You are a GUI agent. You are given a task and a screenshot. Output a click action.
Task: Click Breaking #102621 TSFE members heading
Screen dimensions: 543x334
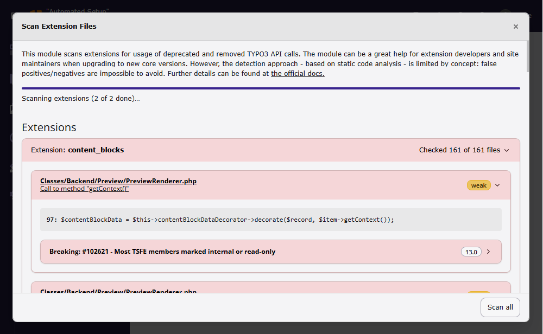click(162, 252)
